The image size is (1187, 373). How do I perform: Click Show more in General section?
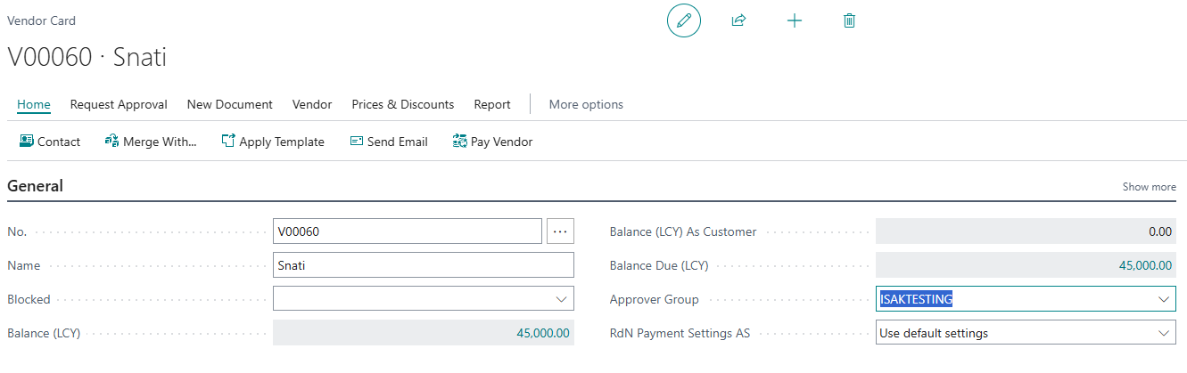[1149, 187]
